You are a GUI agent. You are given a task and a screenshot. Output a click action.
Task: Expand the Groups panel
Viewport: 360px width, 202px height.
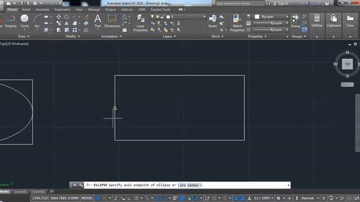click(299, 36)
